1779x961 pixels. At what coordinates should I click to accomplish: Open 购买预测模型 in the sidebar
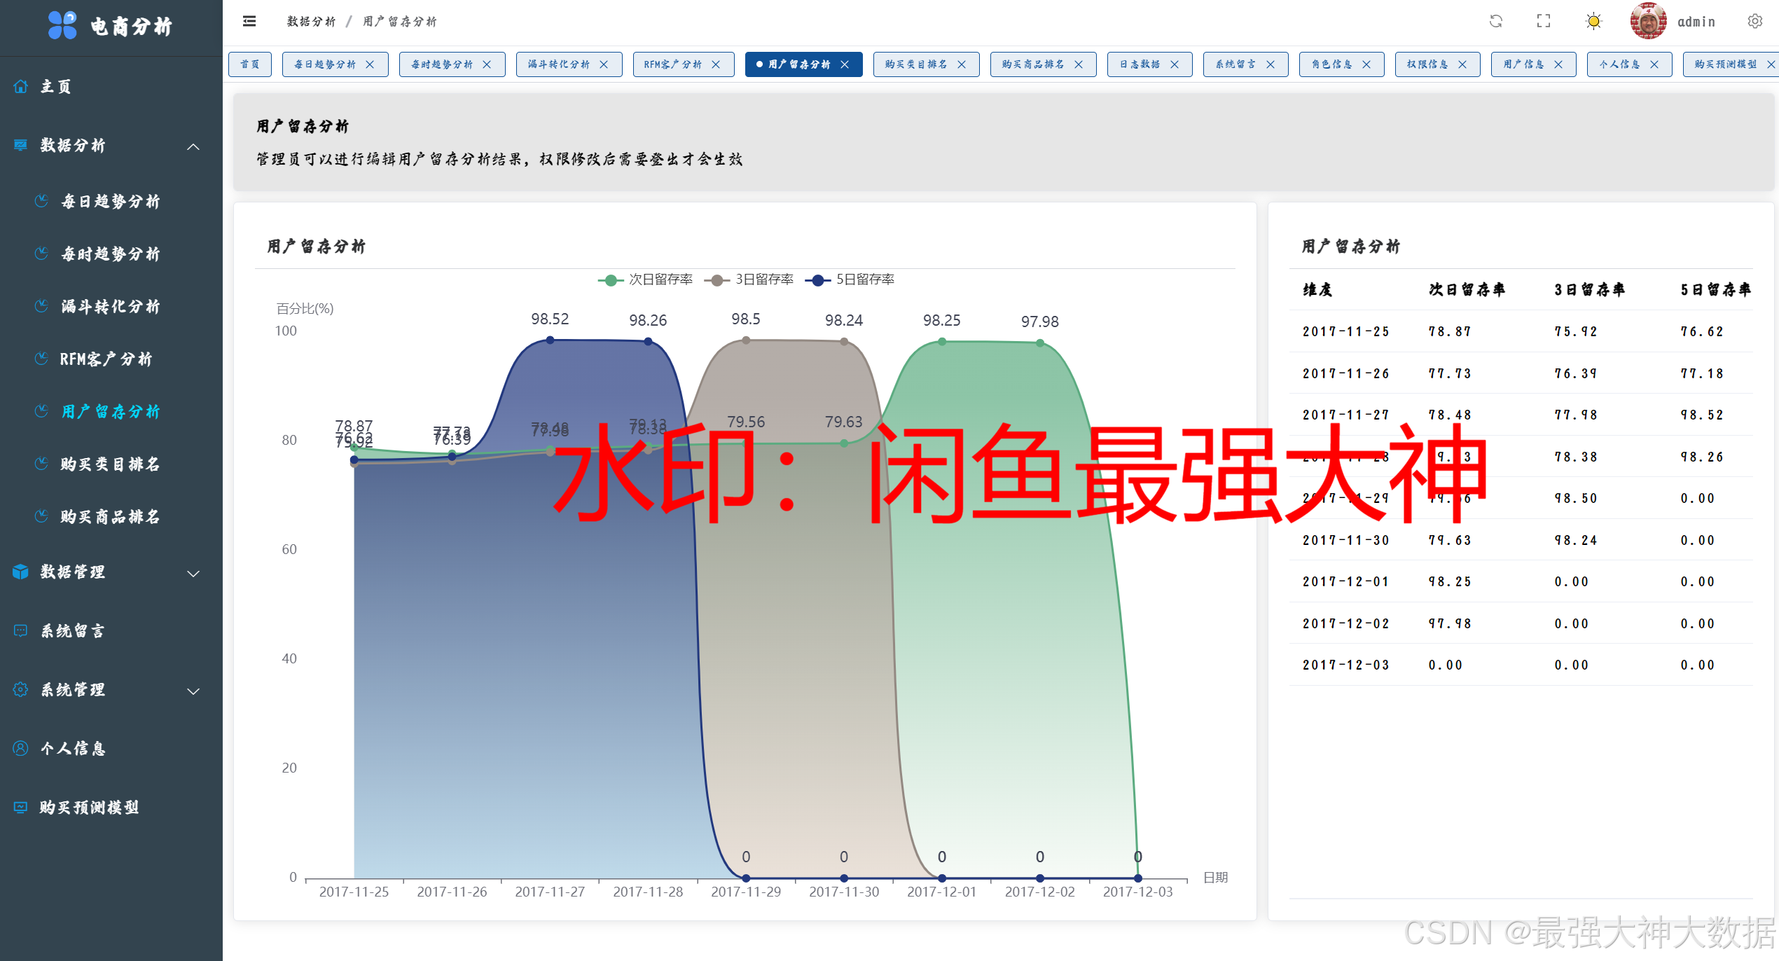[89, 807]
